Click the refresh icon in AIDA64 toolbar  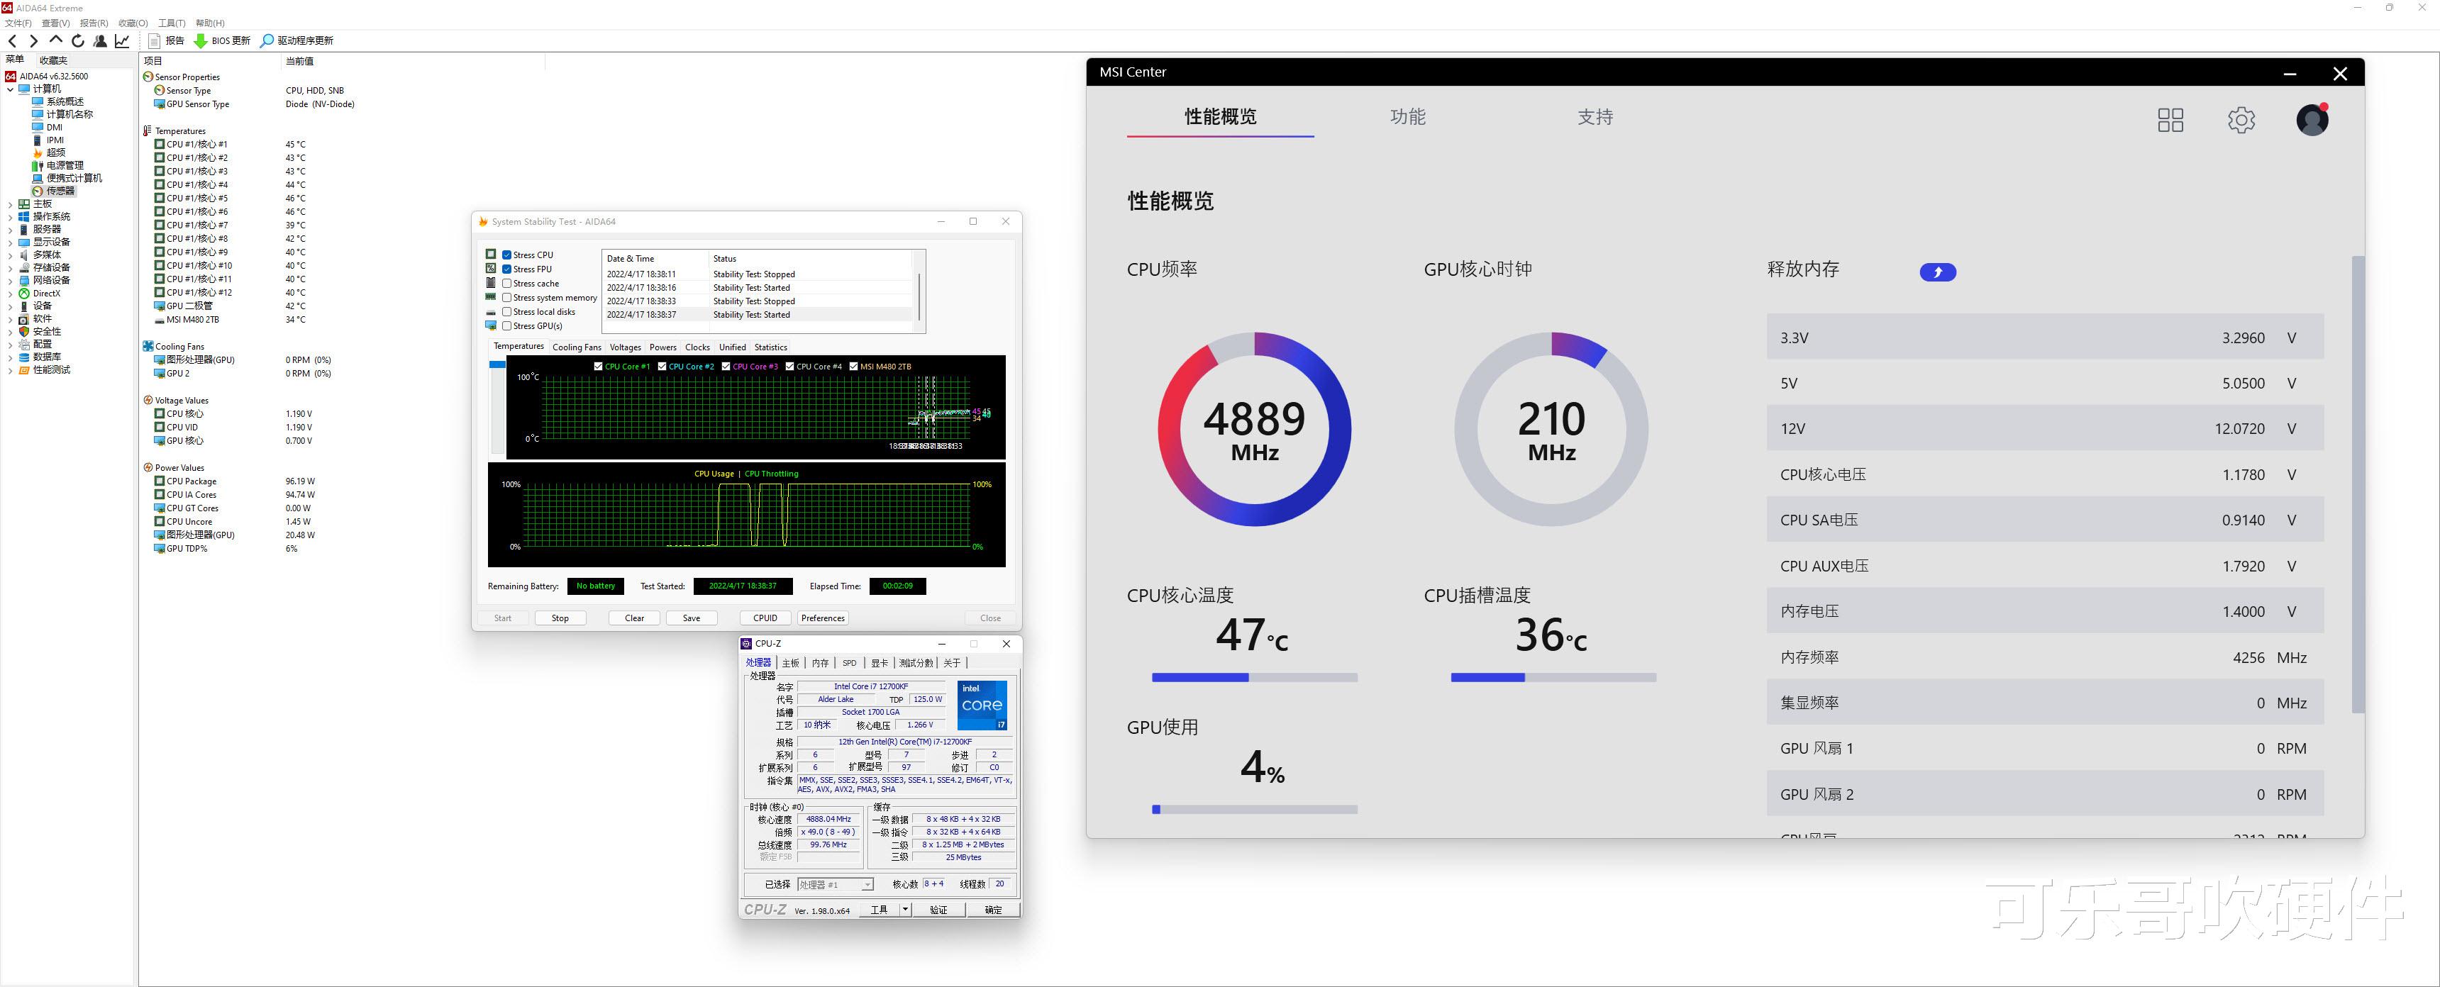pyautogui.click(x=78, y=40)
